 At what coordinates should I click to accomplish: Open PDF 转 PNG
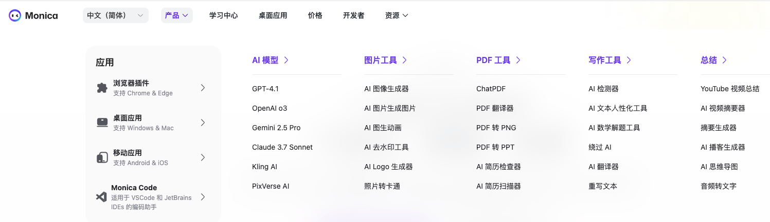496,128
